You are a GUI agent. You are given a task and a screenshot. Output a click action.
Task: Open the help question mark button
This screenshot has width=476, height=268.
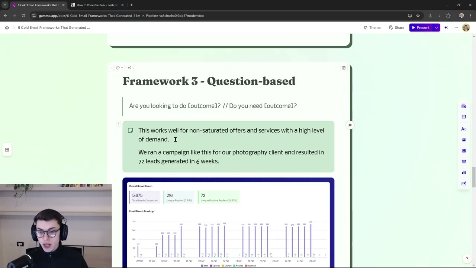tap(467, 259)
